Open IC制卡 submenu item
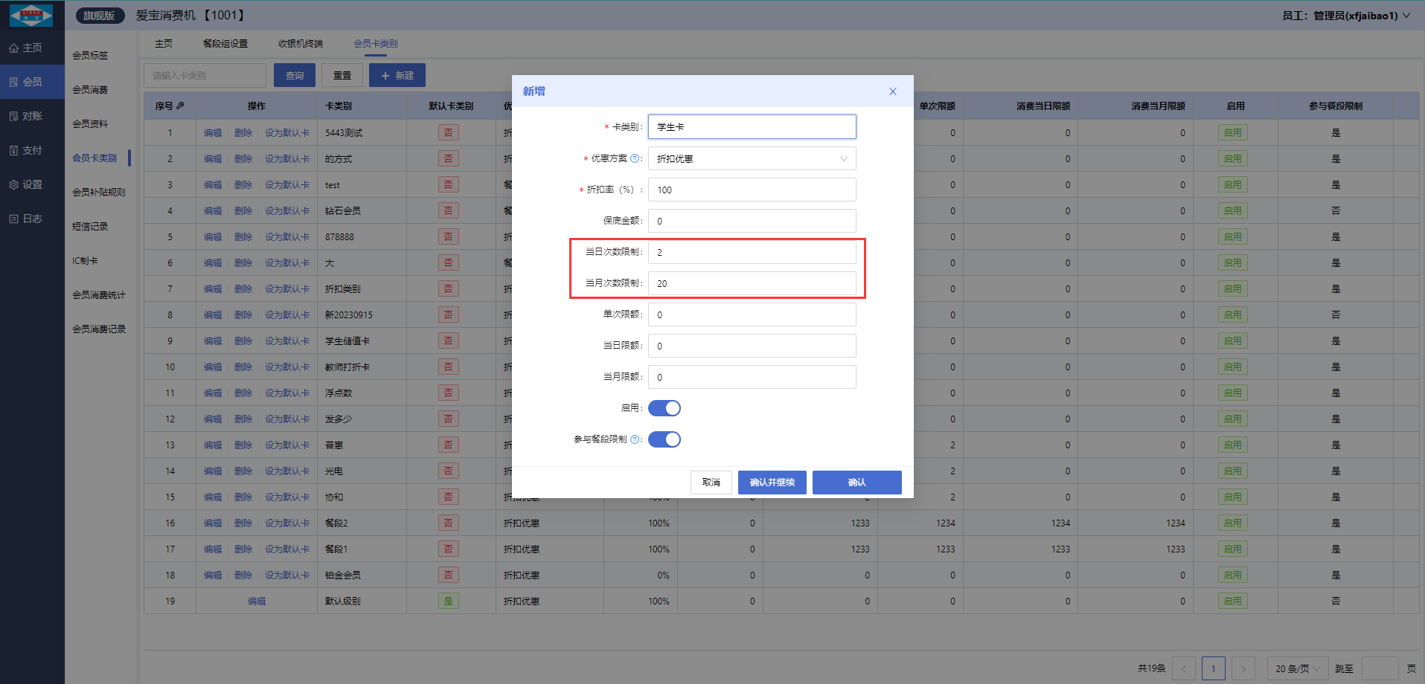This screenshot has height=684, width=1425. point(85,260)
